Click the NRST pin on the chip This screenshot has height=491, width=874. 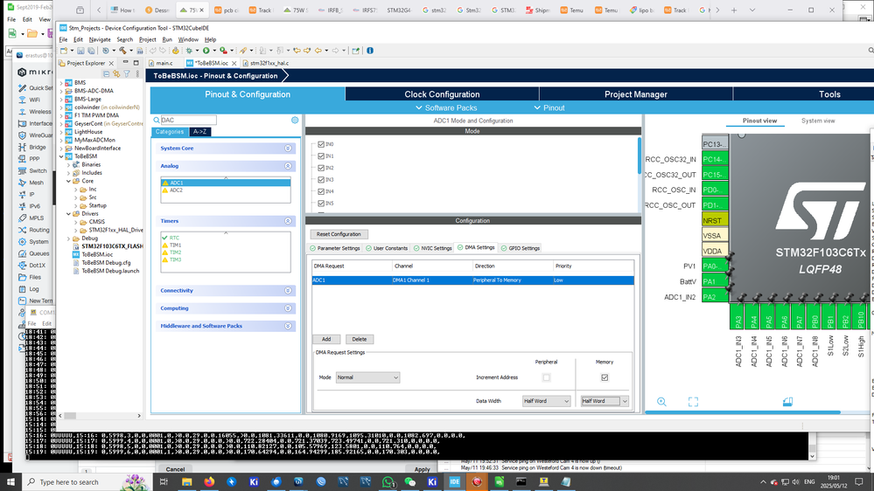(x=715, y=220)
